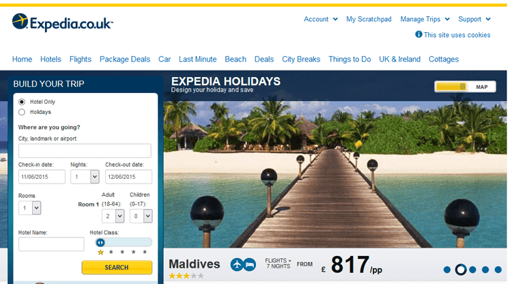
Task: Open the My Scratchpad link
Action: pos(369,19)
